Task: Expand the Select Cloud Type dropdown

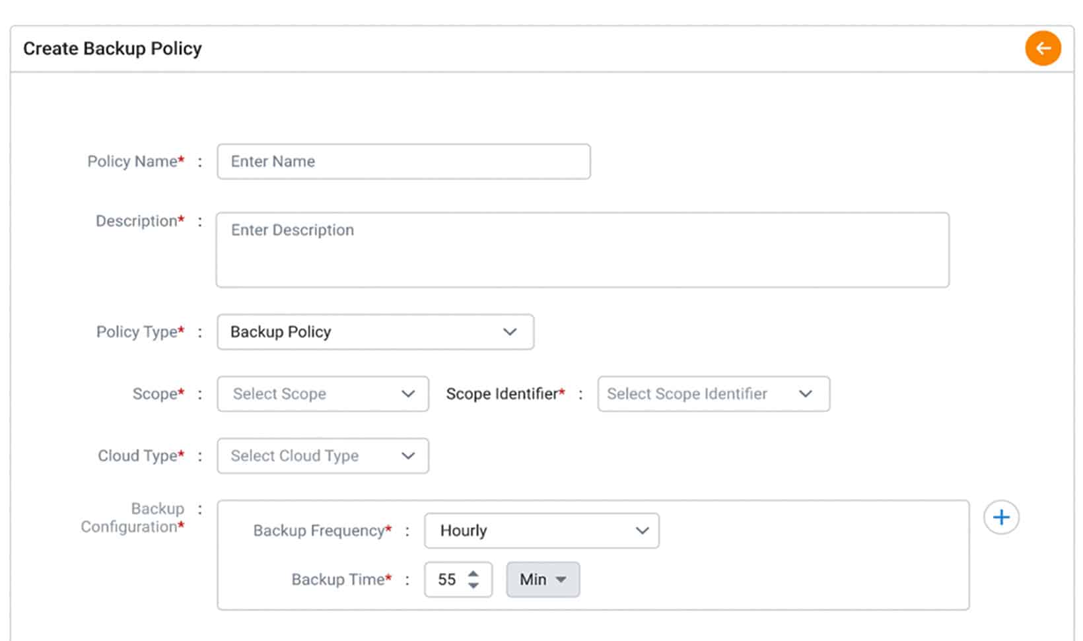Action: point(322,456)
